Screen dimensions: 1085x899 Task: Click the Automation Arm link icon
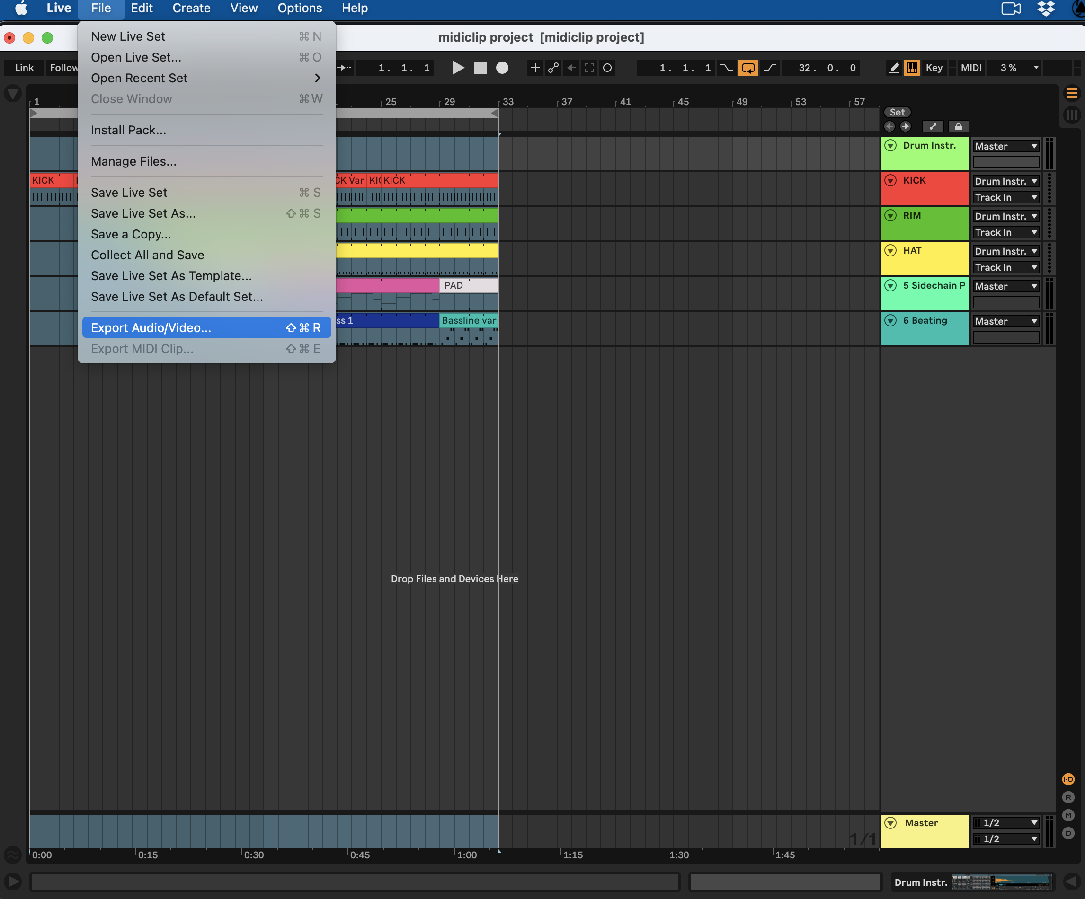(553, 68)
